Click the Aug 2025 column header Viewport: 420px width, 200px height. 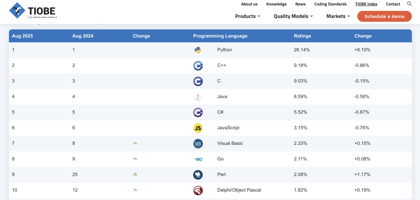coord(23,36)
